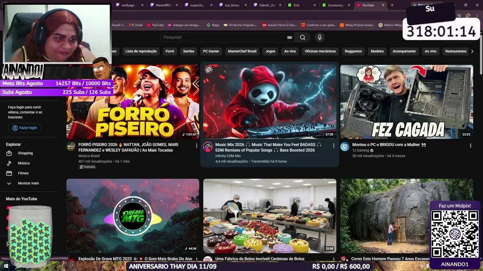Open the Filmes clapperboard icon in sidebar

[x=9, y=173]
